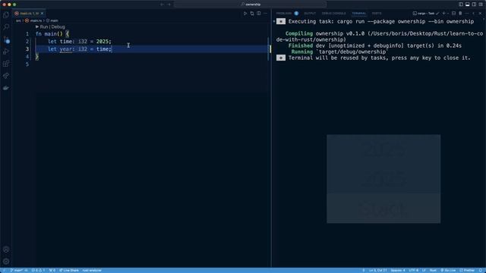The height and width of the screenshot is (273, 486).
Task: Click the src breadcrumb
Action: point(18,20)
